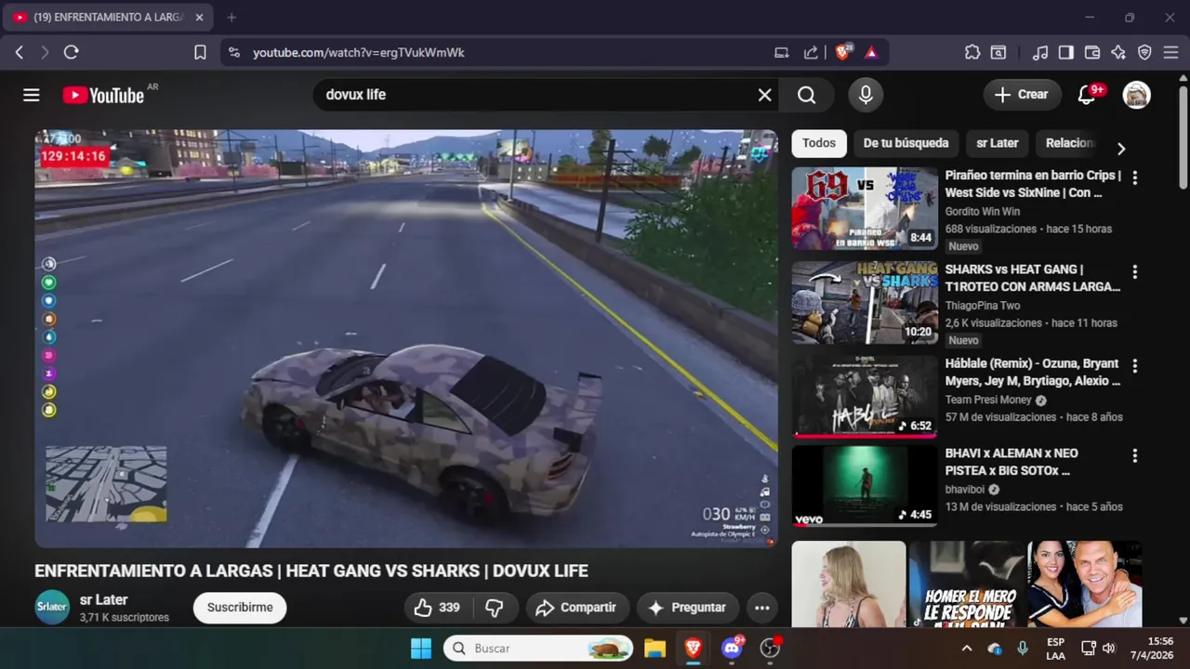Go to YouTube home via logo
The height and width of the screenshot is (669, 1190).
point(103,95)
